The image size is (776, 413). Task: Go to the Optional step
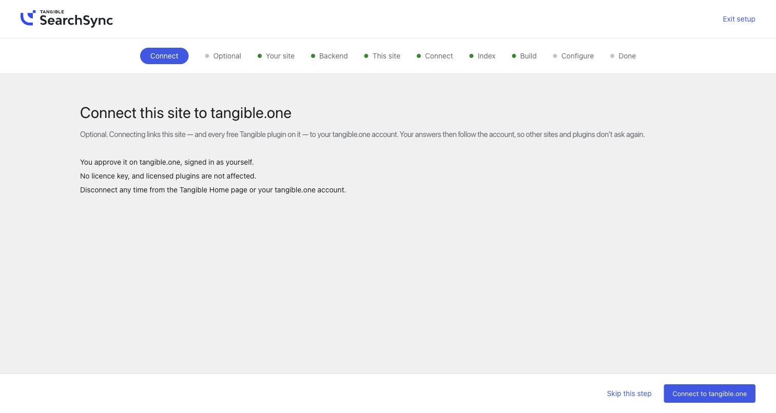click(223, 56)
